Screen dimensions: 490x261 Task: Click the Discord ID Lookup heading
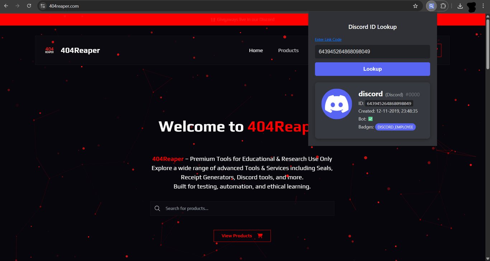[x=372, y=27]
